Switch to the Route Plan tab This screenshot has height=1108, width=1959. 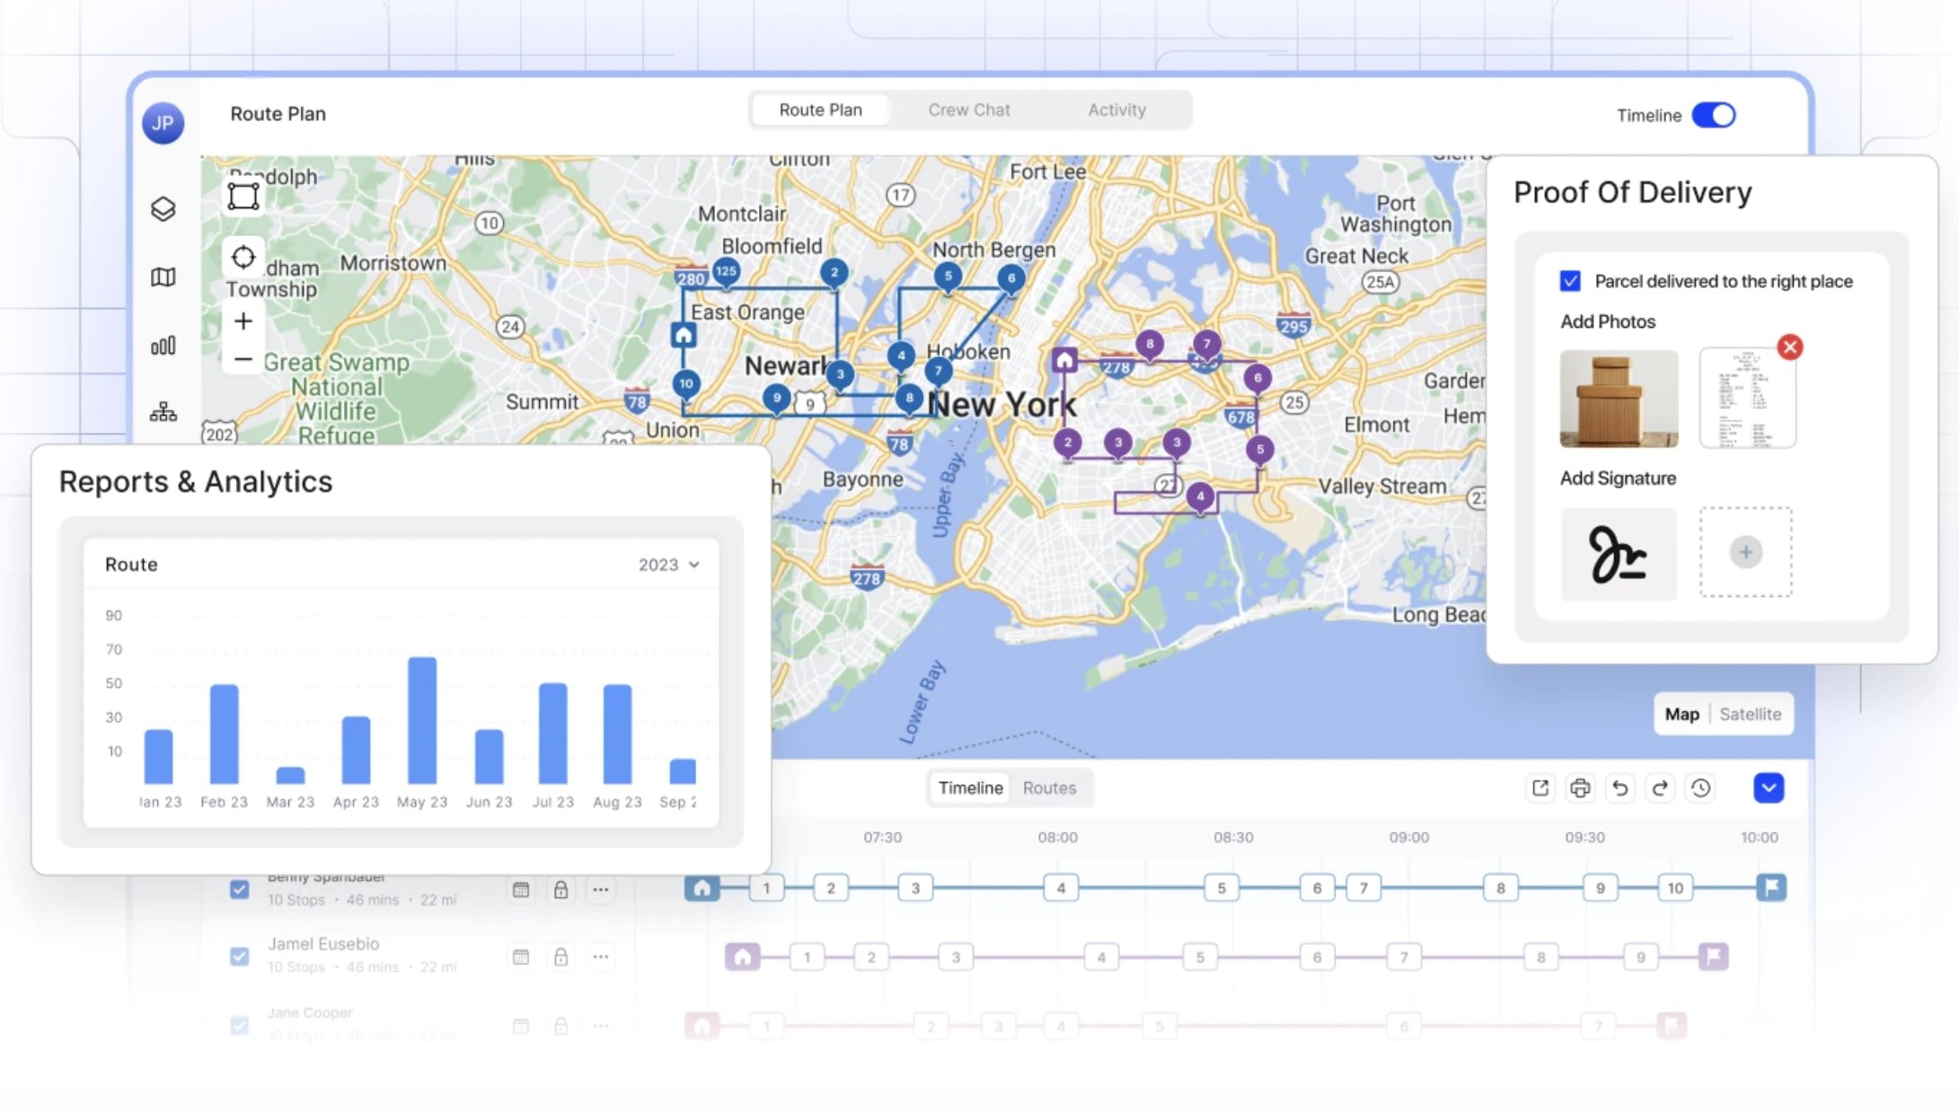[x=820, y=110]
